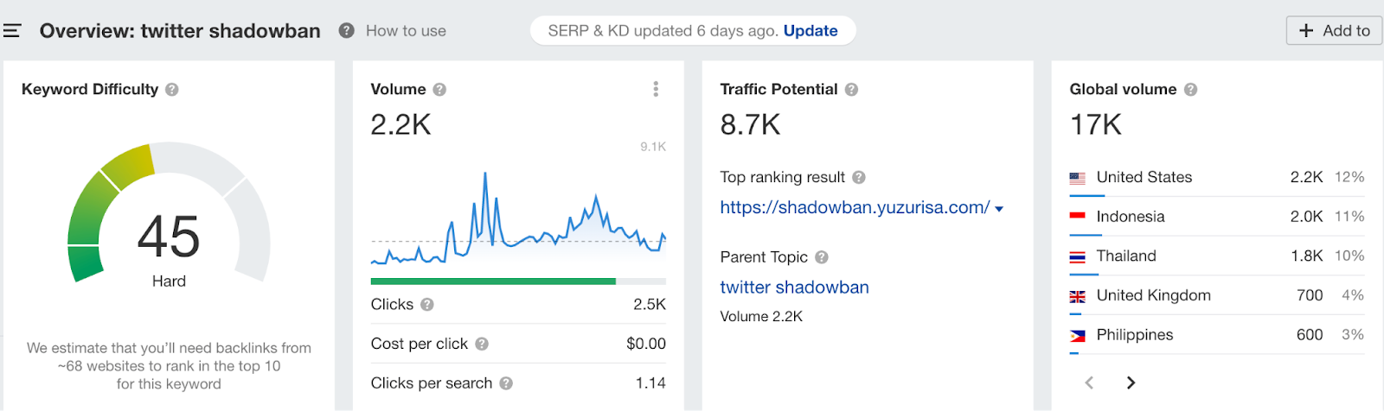Select the Philippines country name

click(x=1134, y=335)
